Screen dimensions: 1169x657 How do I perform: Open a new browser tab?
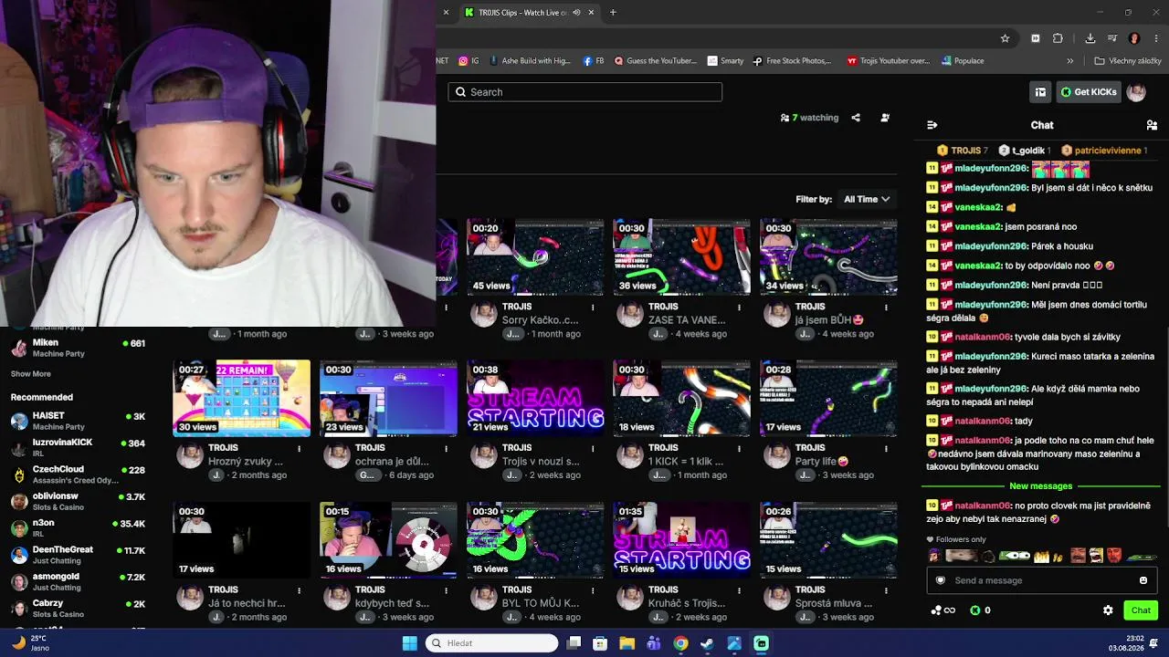(x=613, y=13)
